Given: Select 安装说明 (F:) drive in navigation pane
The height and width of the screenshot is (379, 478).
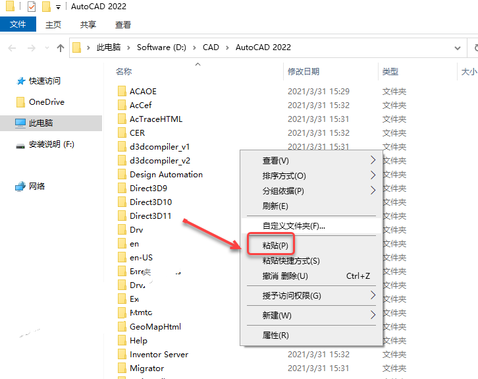Looking at the screenshot, I should (45, 144).
